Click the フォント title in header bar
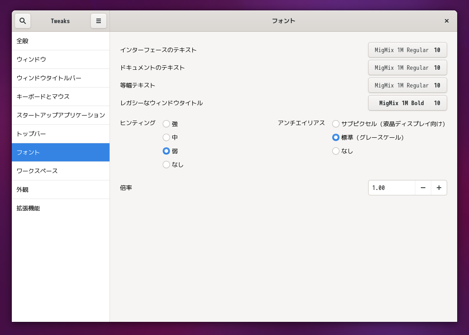 pyautogui.click(x=284, y=21)
